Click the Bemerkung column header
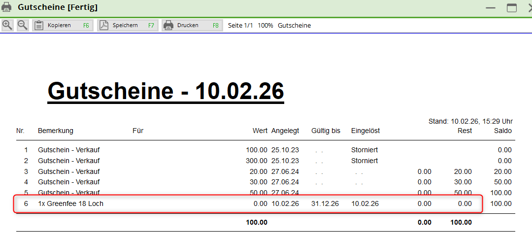Screen dimensions: 532x237 tap(56, 131)
